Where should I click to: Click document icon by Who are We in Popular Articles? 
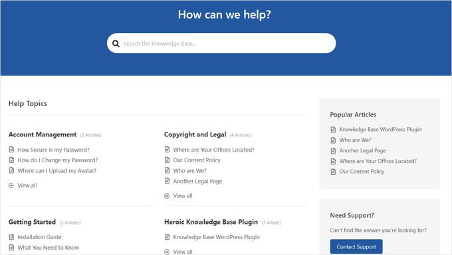tap(333, 140)
